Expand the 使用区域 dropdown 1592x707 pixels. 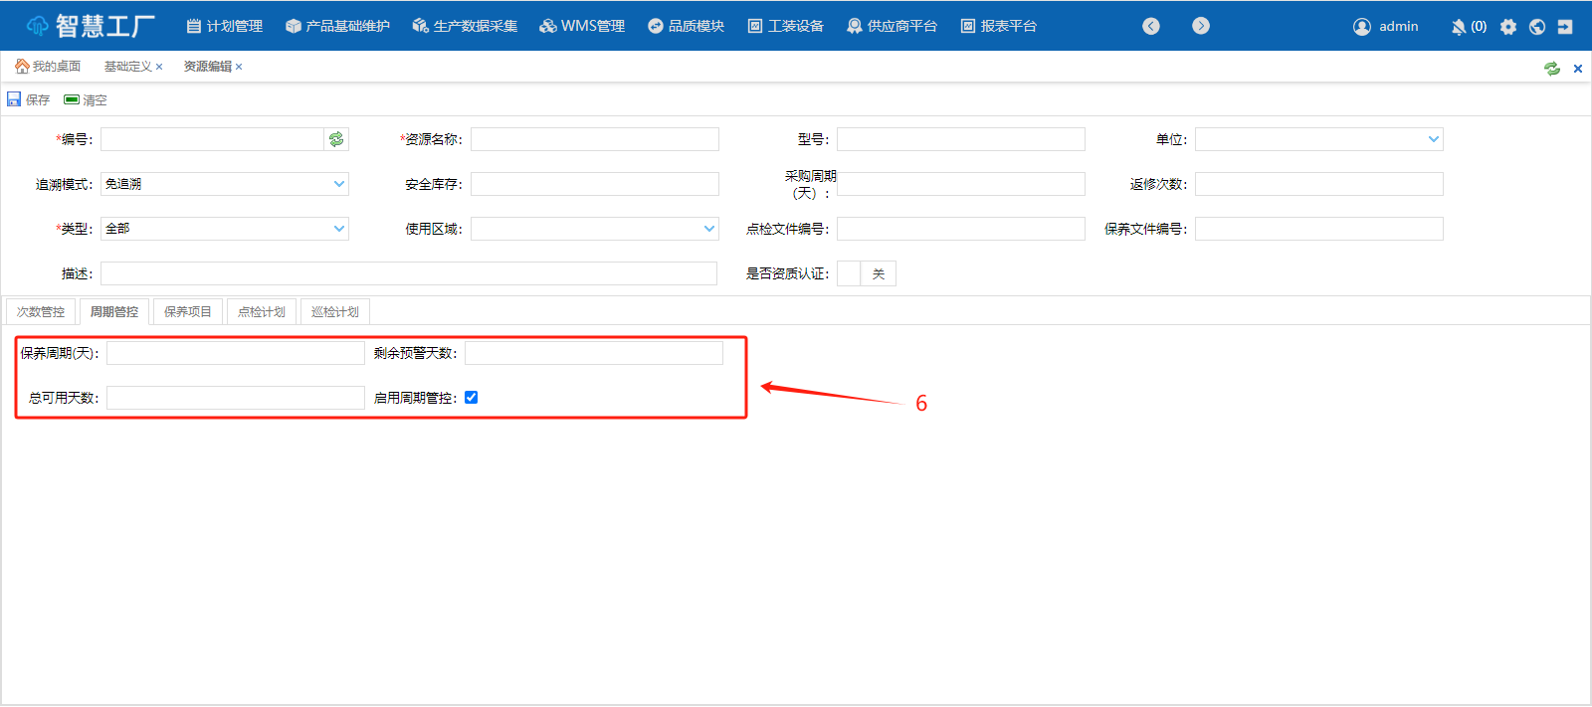tap(708, 229)
